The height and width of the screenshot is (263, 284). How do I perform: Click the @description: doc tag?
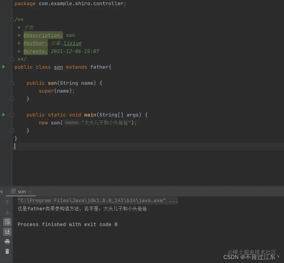(43, 35)
